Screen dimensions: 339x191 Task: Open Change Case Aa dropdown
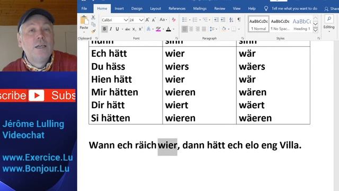pos(163,20)
